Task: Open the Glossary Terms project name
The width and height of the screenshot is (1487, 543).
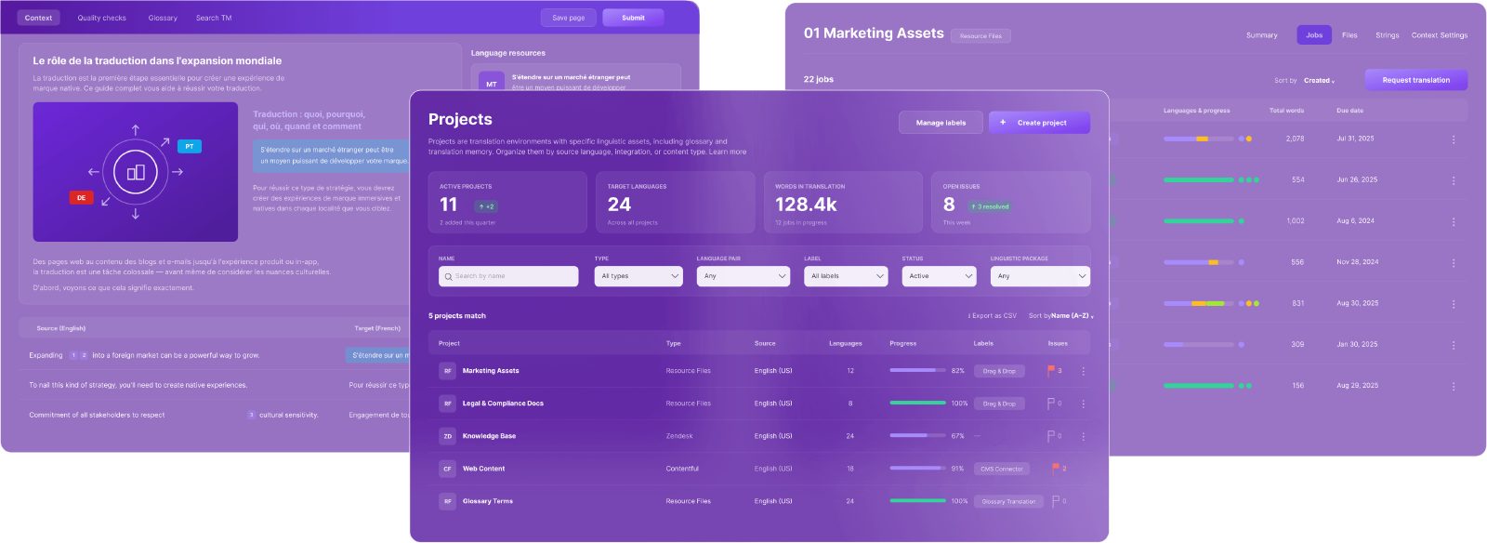Action: tap(488, 501)
